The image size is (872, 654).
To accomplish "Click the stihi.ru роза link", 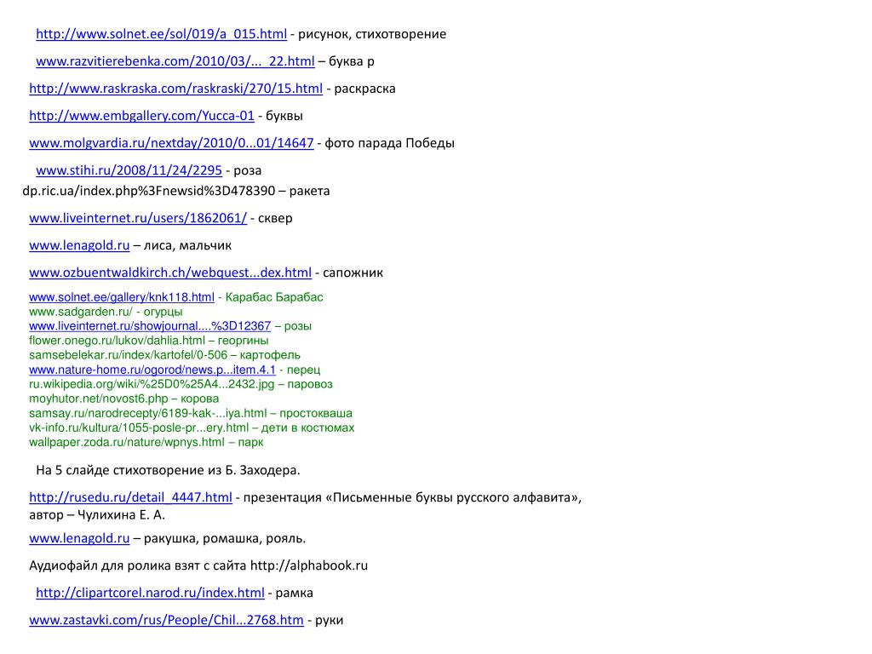I will click(129, 170).
